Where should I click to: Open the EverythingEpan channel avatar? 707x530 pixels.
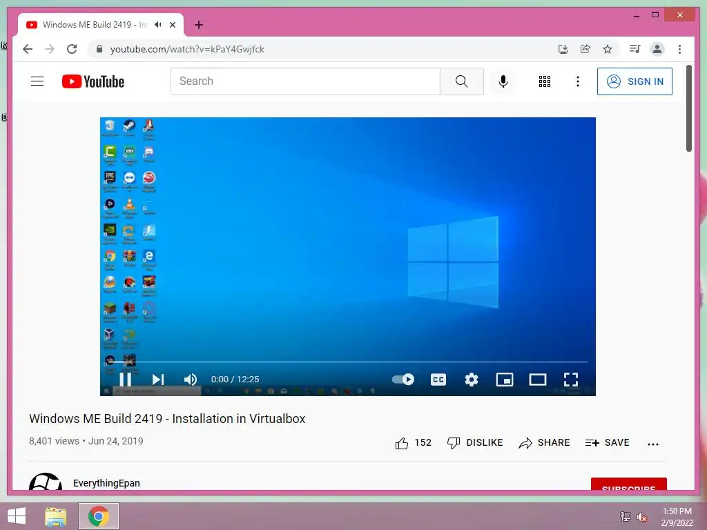46,482
